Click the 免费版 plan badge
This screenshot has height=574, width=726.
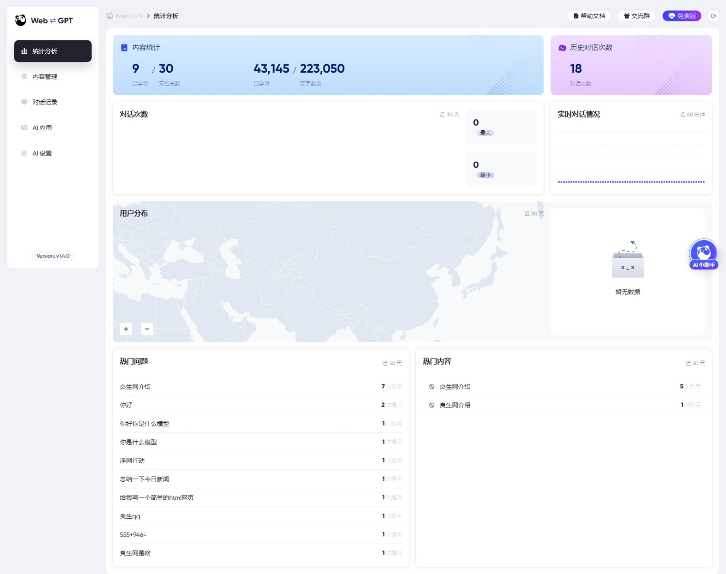pyautogui.click(x=682, y=16)
